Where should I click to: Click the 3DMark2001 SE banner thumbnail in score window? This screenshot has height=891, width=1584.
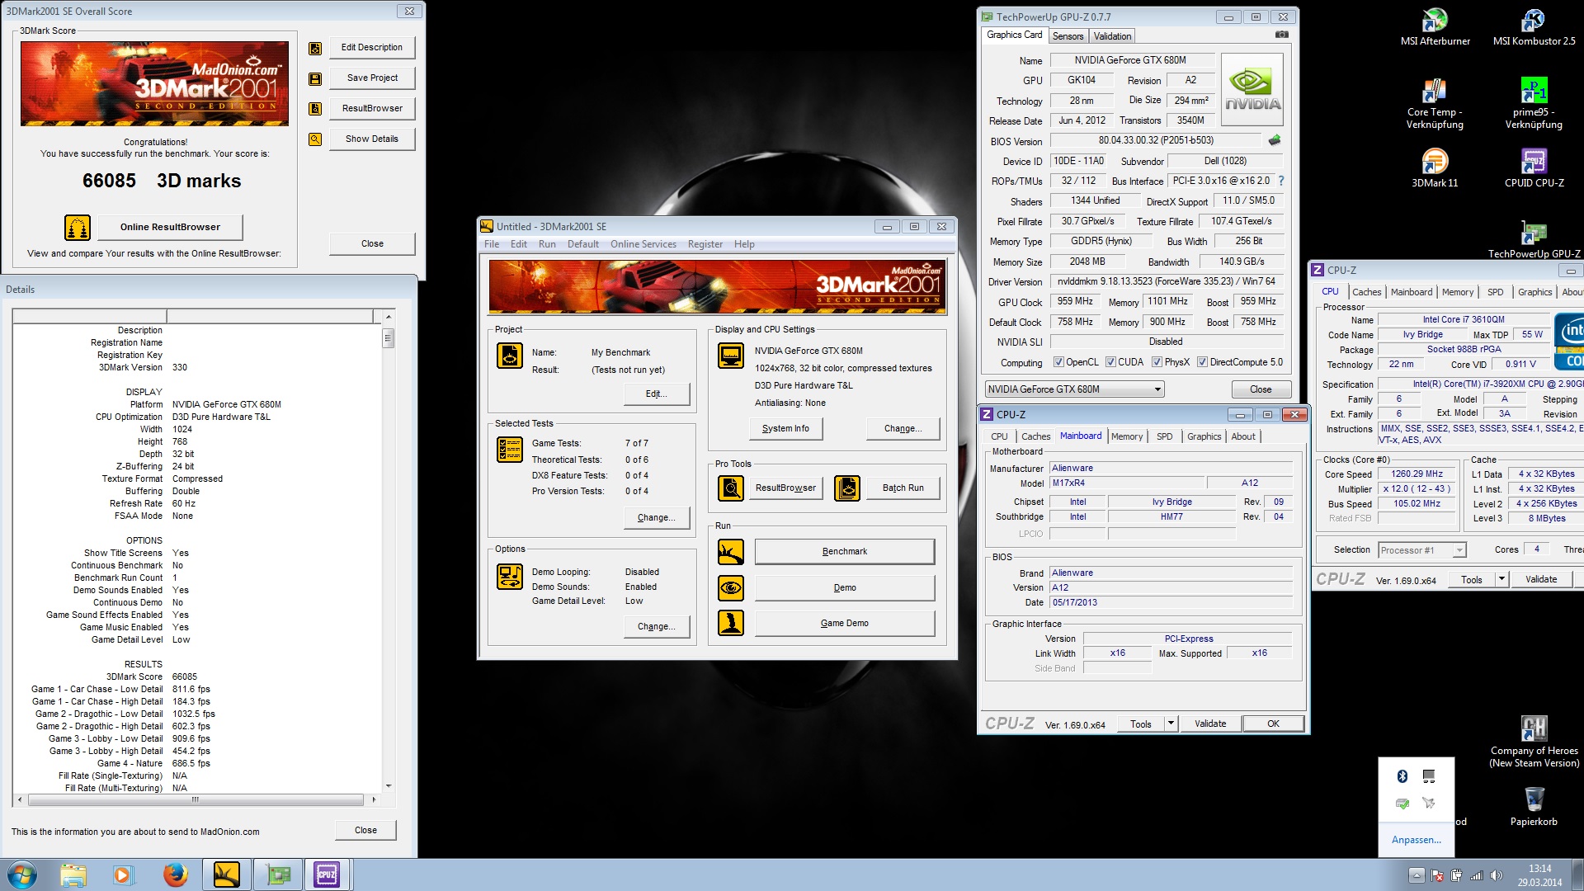pos(155,83)
